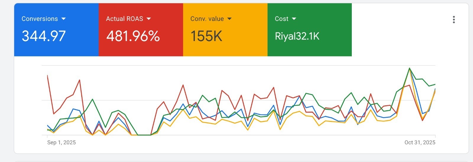This screenshot has height=162, width=473.
Task: Click the Sep 1, 2025 axis label
Action: click(61, 143)
